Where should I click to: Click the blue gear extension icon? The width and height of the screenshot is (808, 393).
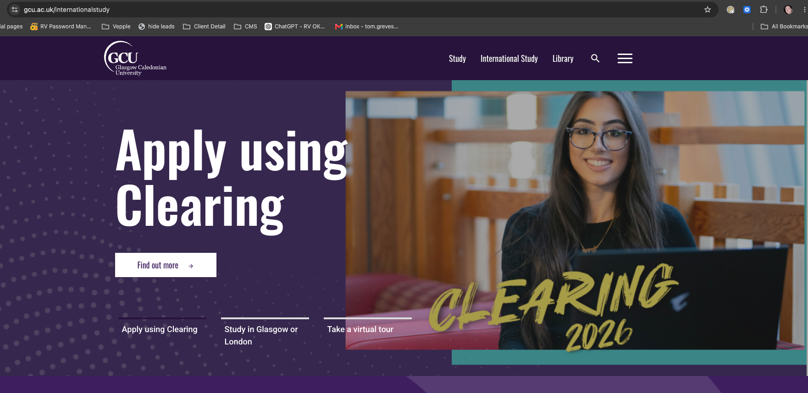click(x=747, y=10)
